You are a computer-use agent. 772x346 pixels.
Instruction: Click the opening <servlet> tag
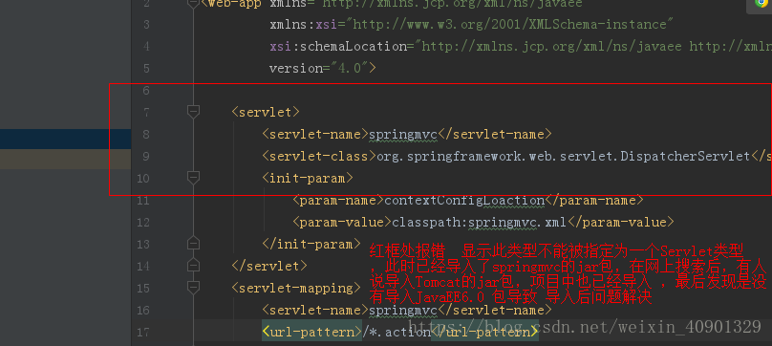tap(266, 112)
